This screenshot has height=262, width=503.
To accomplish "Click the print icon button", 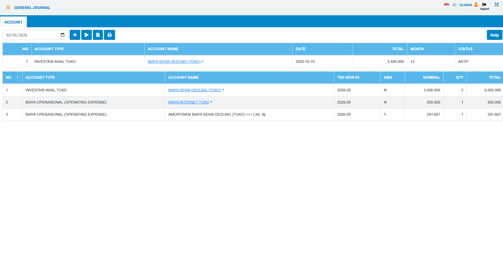I will tap(110, 35).
